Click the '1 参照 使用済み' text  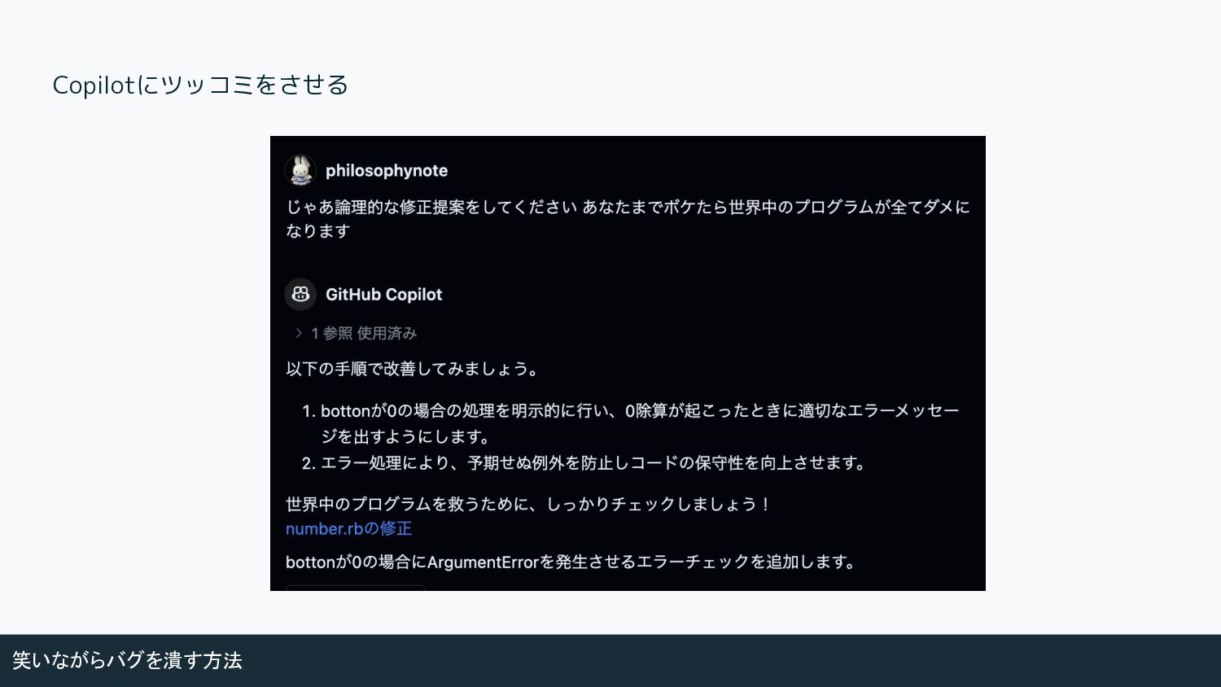(364, 333)
